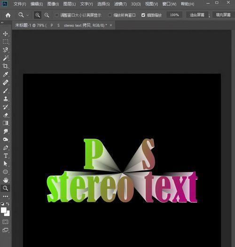235x247 pixels.
Task: Open the 文字(Y) menu
Action: point(86,4)
